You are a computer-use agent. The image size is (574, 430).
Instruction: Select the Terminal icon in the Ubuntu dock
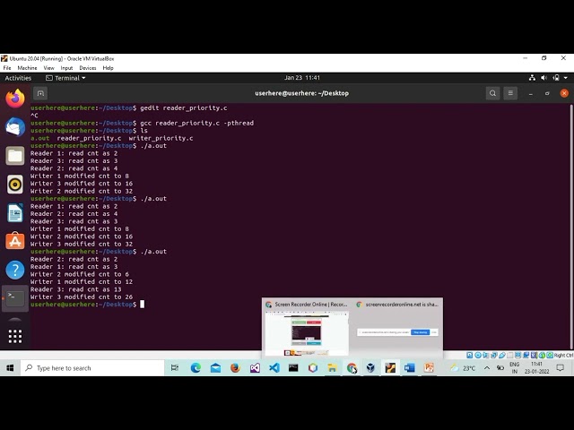15,298
